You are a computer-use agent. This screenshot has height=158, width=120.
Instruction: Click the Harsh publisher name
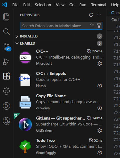(41, 86)
